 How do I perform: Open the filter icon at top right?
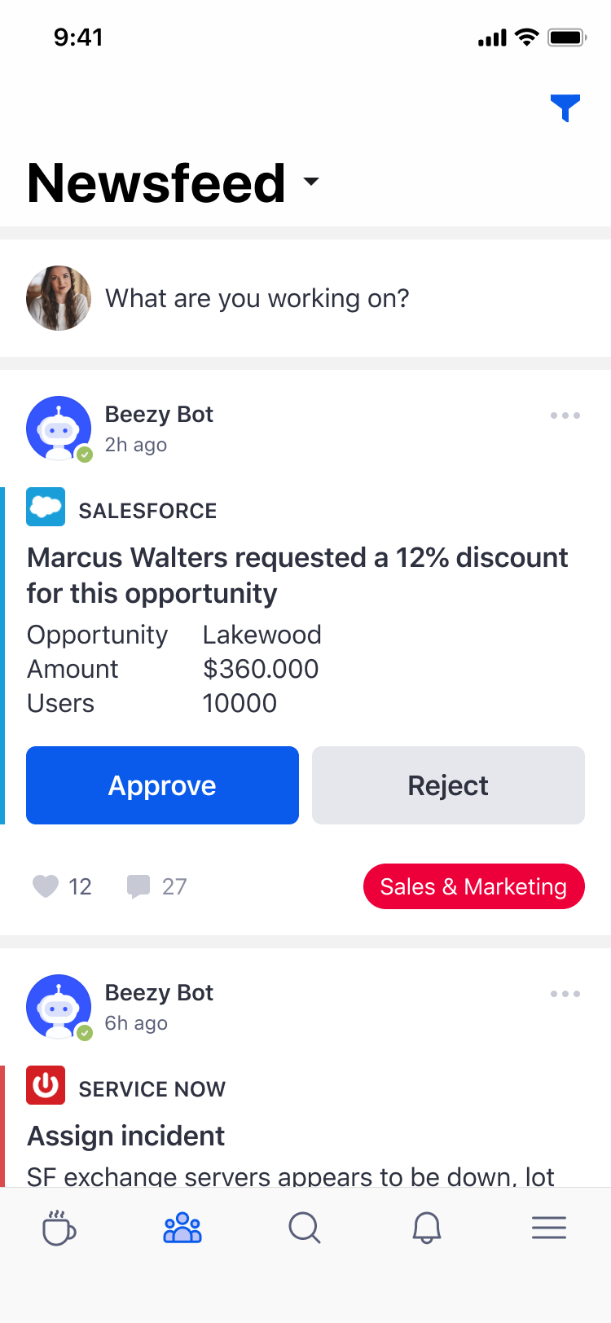(565, 108)
